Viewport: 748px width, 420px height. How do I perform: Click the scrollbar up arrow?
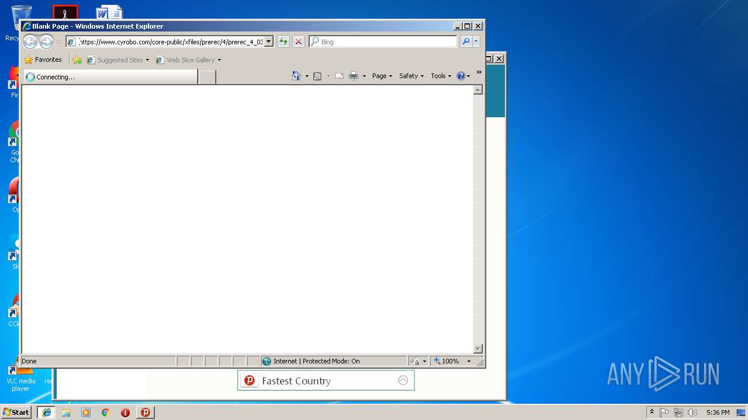click(478, 90)
